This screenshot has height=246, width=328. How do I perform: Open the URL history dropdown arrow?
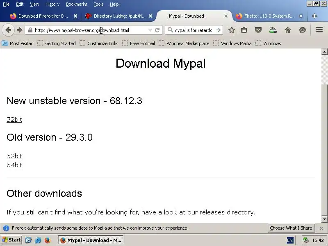(x=150, y=30)
